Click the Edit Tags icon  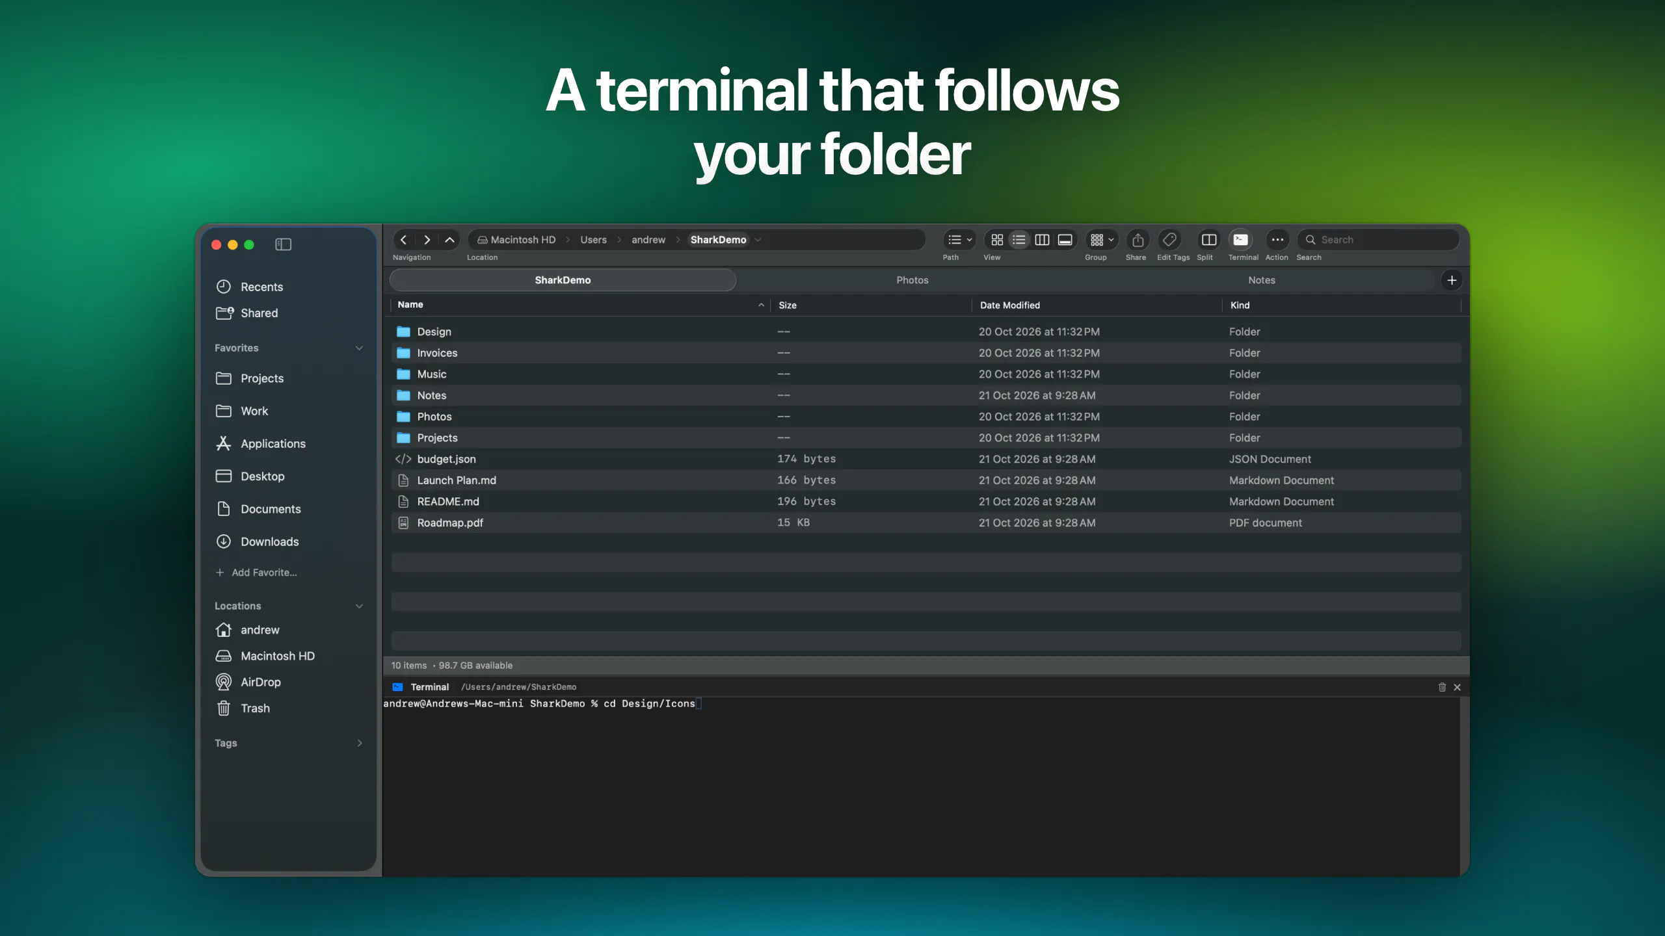1169,240
